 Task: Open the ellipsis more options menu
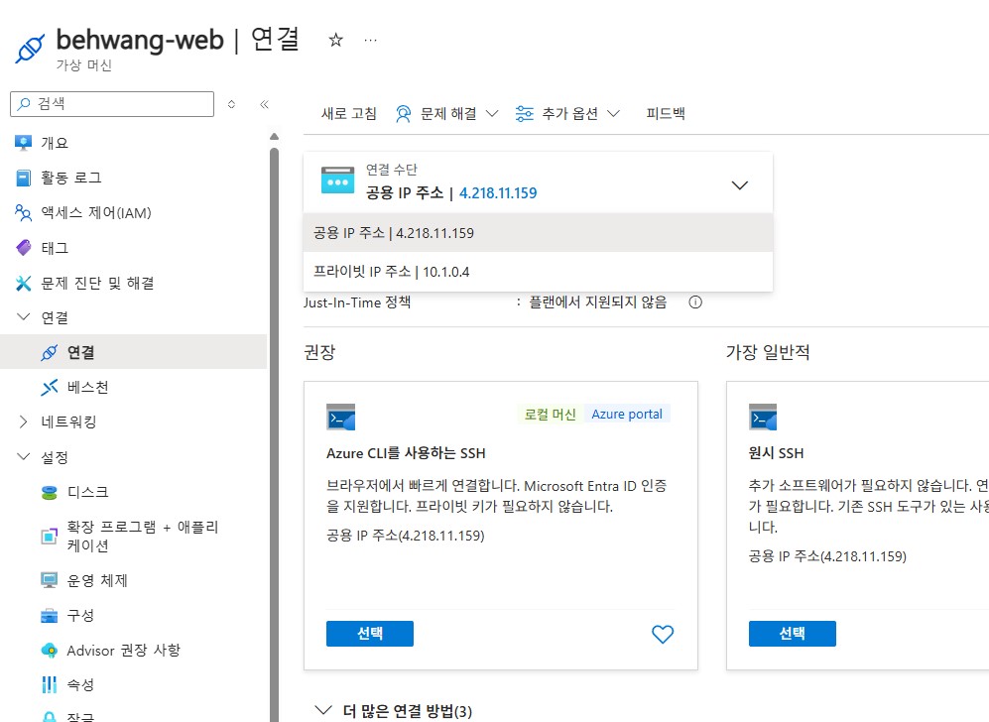370,41
